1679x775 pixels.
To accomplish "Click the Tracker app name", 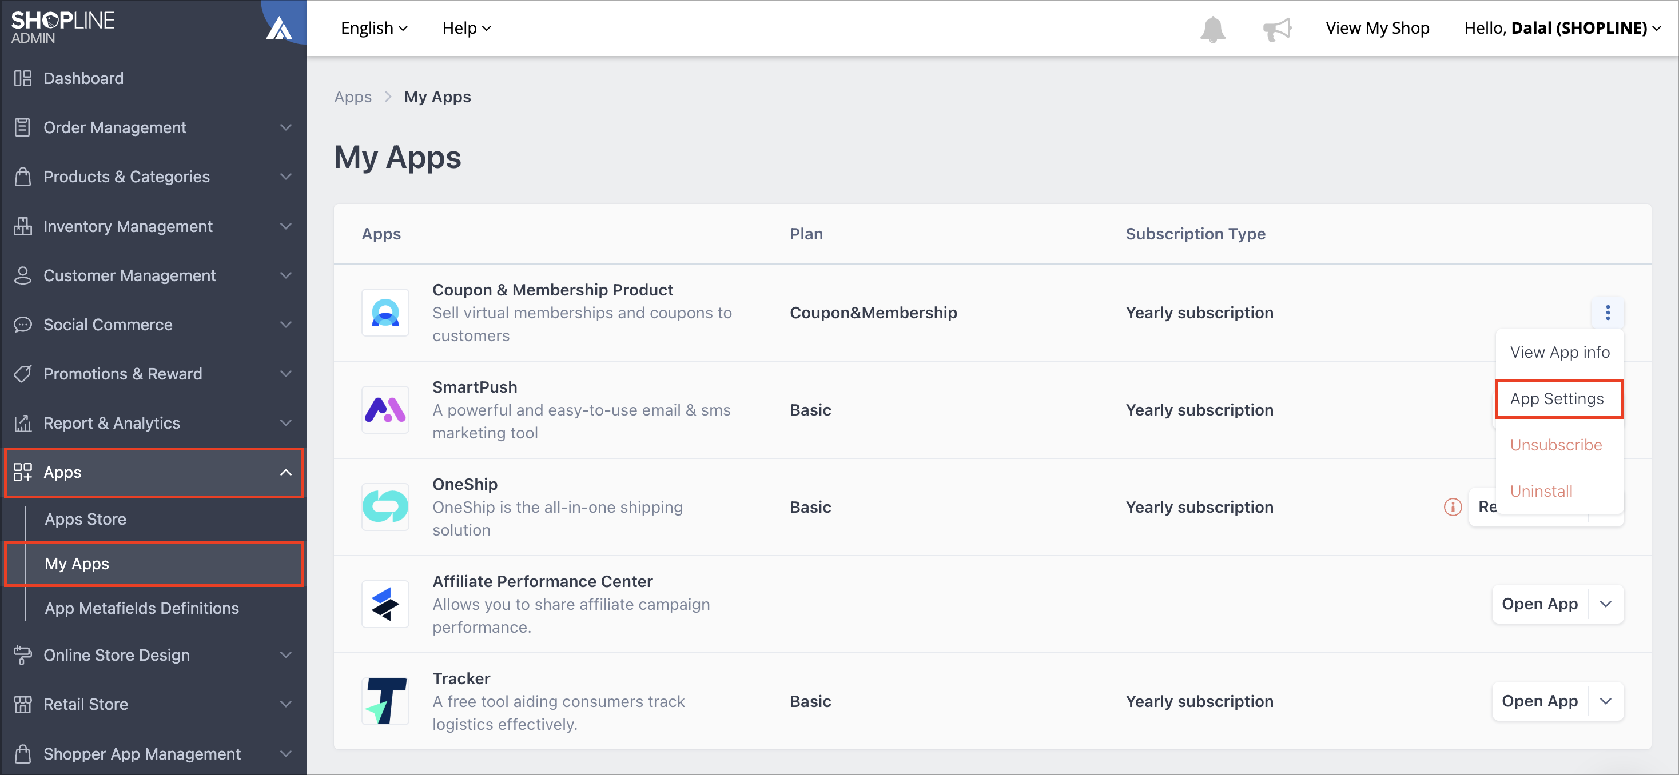I will (461, 678).
